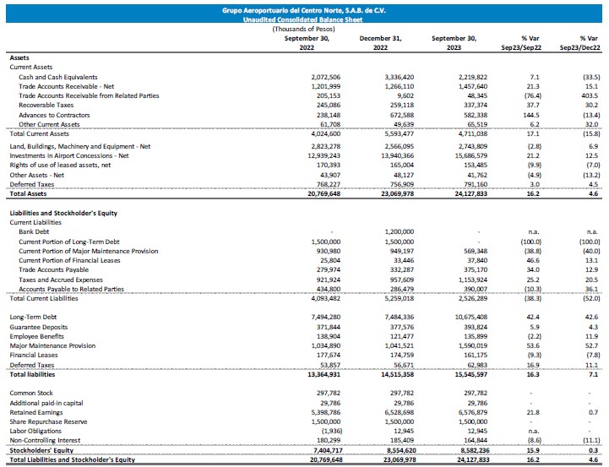The image size is (609, 467).
Task: Click the Non-Controlling Interest row label
Action: [45, 440]
